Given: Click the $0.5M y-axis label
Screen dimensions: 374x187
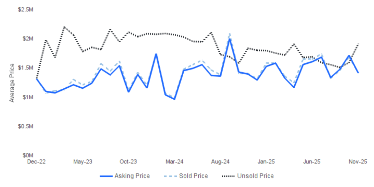Looking at the screenshot, I should click(x=26, y=127).
